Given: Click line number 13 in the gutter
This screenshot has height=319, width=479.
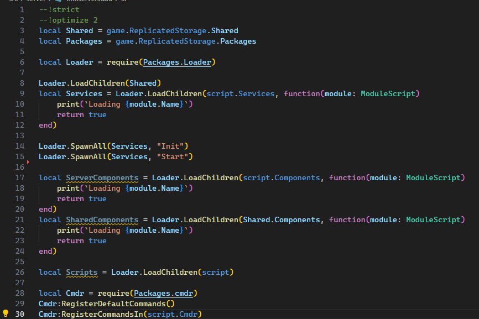Looking at the screenshot, I should [20, 135].
